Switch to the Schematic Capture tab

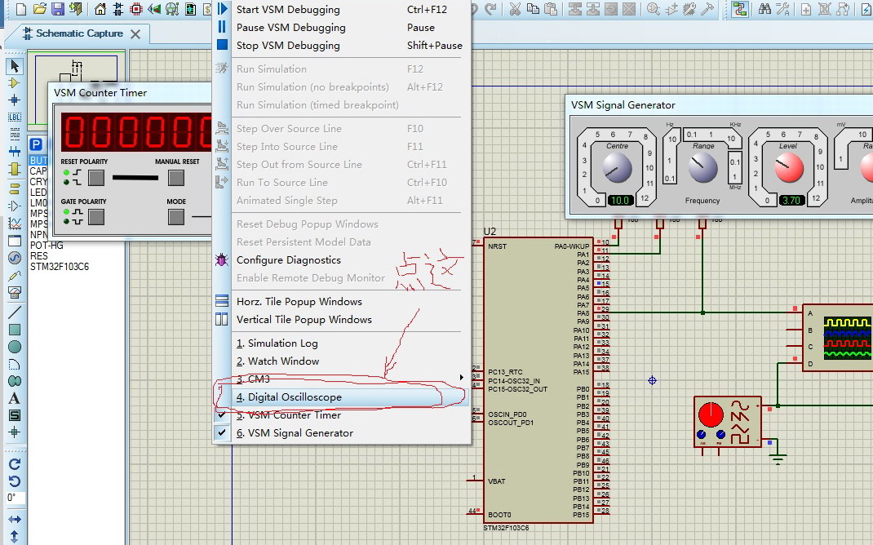coord(79,33)
